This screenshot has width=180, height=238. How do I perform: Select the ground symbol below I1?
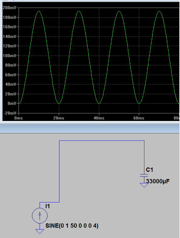[40, 232]
